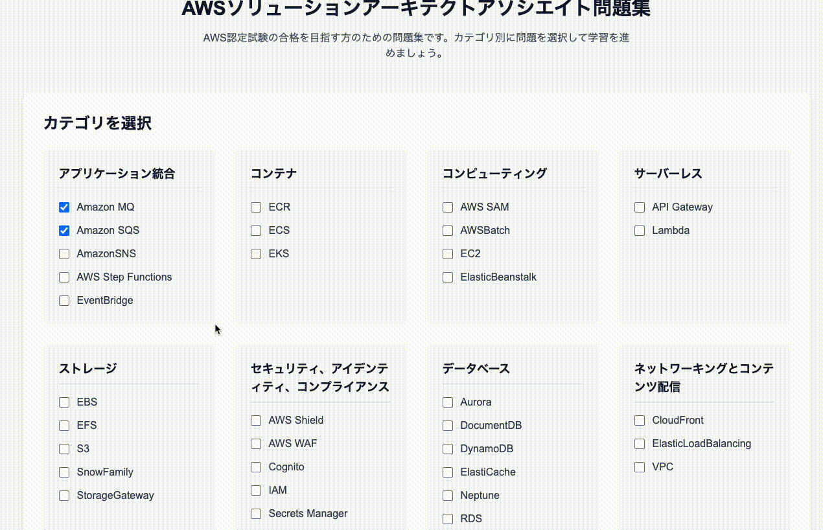The image size is (823, 530).
Task: Check the StorageGateway checkbox
Action: 64,496
